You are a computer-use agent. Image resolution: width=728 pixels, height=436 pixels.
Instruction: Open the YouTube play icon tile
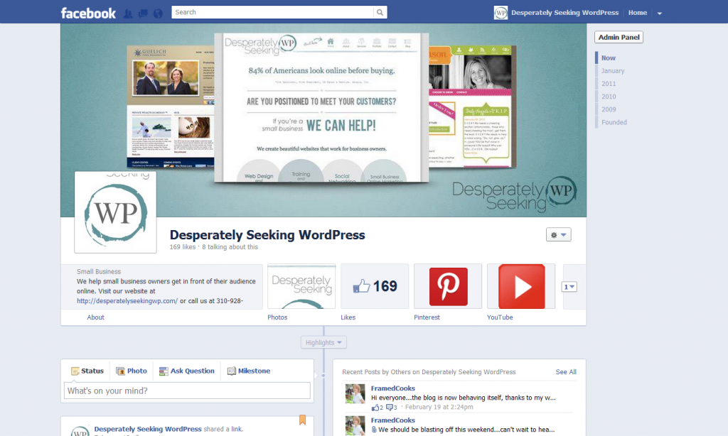coord(521,286)
